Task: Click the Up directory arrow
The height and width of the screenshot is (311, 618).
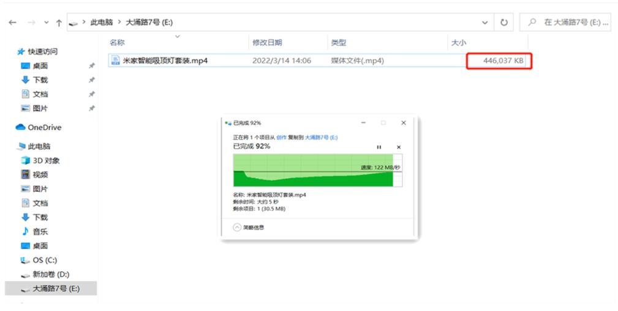Action: [x=59, y=23]
